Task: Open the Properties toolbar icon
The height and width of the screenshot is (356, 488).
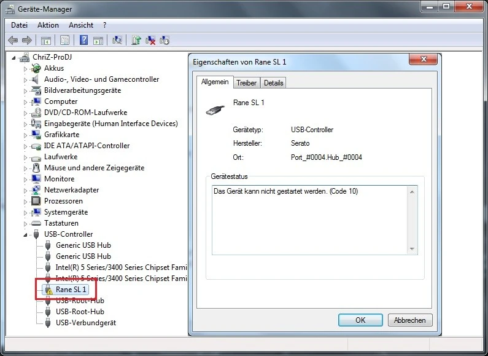Action: coord(64,41)
